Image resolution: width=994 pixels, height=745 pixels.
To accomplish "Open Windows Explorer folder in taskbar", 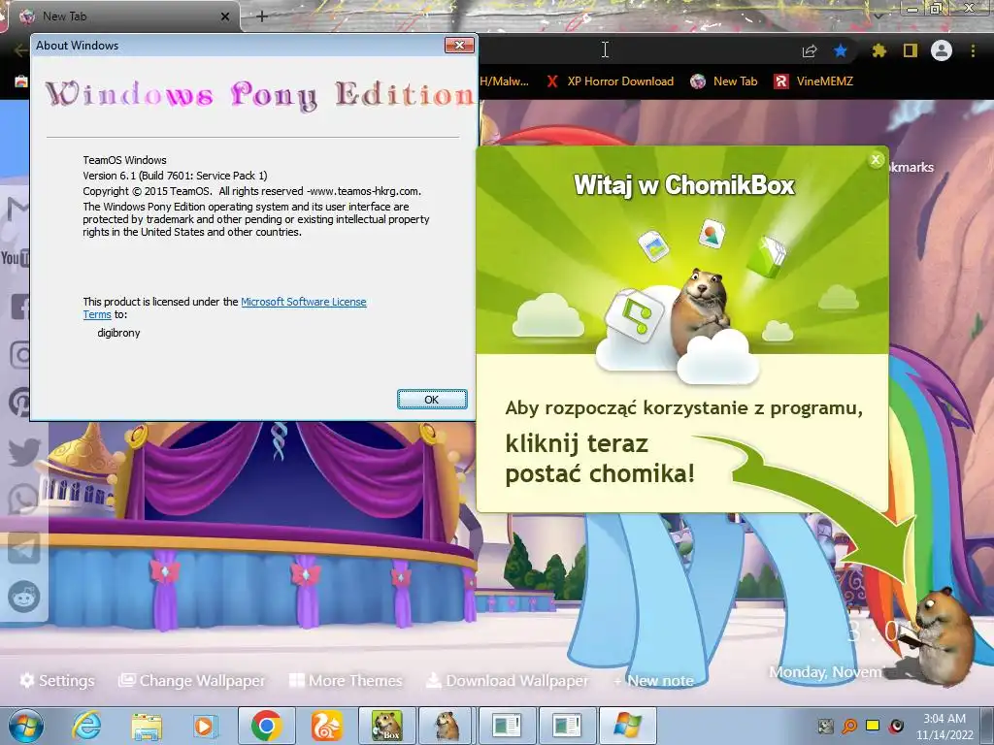I will pos(147,726).
